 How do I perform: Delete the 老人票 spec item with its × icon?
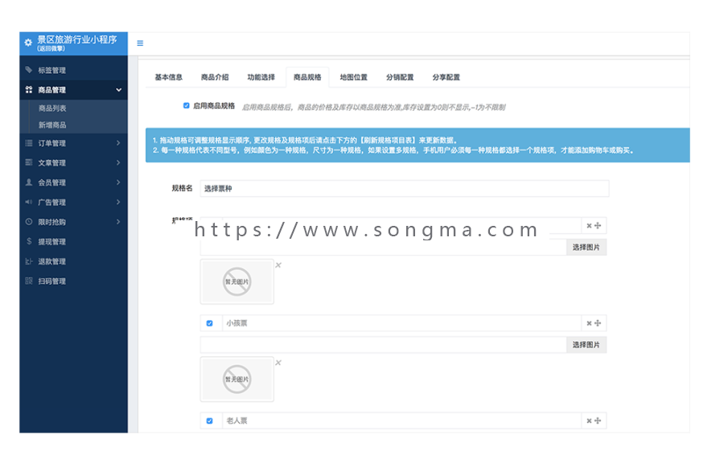pyautogui.click(x=589, y=420)
